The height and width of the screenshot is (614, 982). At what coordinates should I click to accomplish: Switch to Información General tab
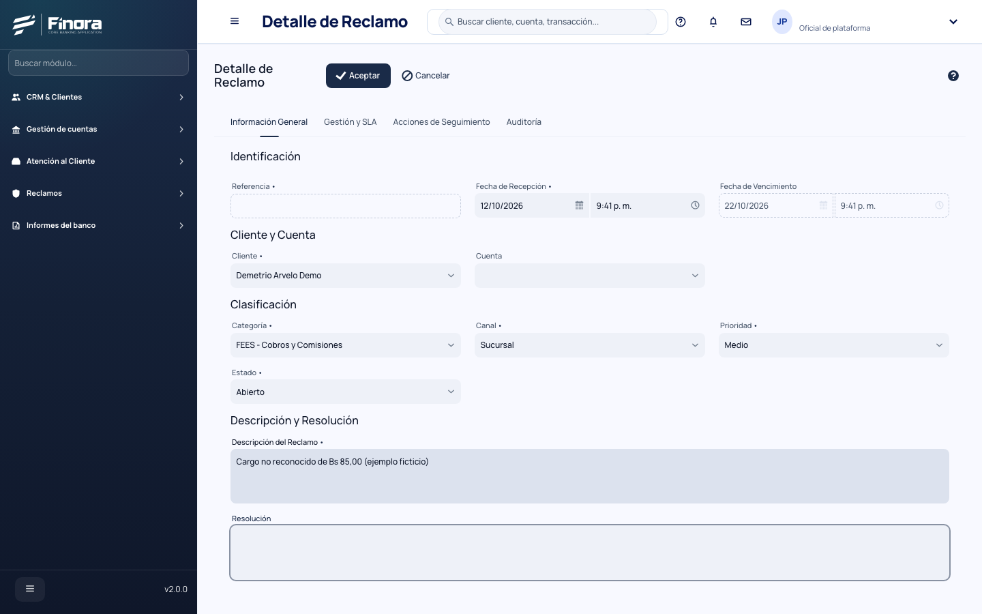(x=269, y=122)
